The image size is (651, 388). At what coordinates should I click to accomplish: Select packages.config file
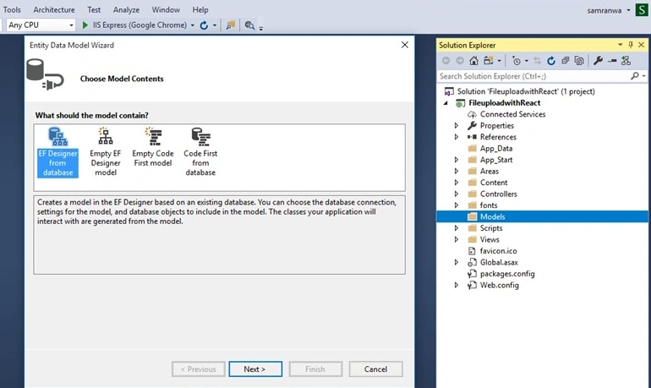point(507,274)
